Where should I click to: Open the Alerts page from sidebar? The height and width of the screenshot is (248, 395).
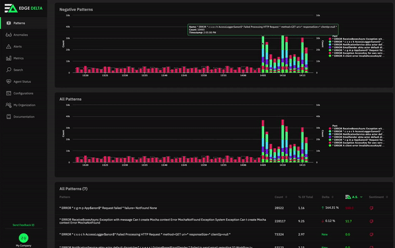tap(17, 47)
